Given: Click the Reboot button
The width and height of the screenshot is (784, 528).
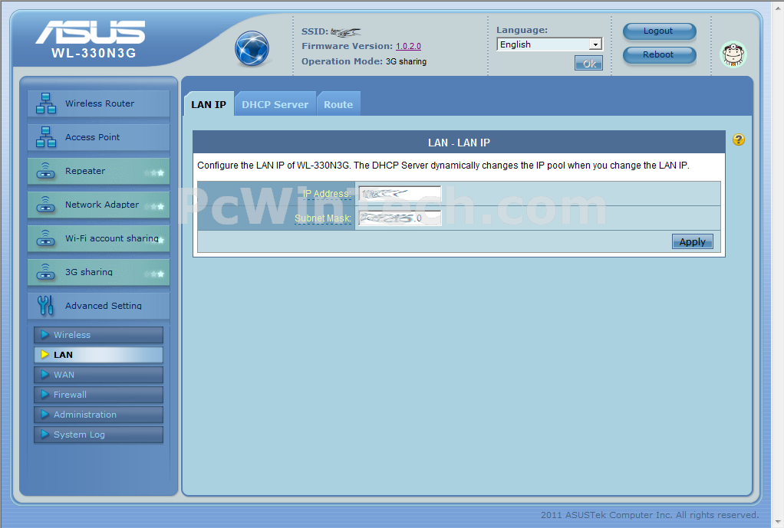Looking at the screenshot, I should (x=659, y=54).
